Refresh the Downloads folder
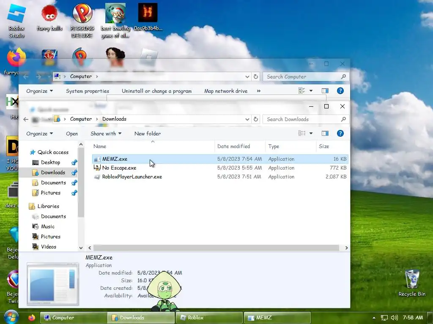433x324 pixels. pos(256,119)
